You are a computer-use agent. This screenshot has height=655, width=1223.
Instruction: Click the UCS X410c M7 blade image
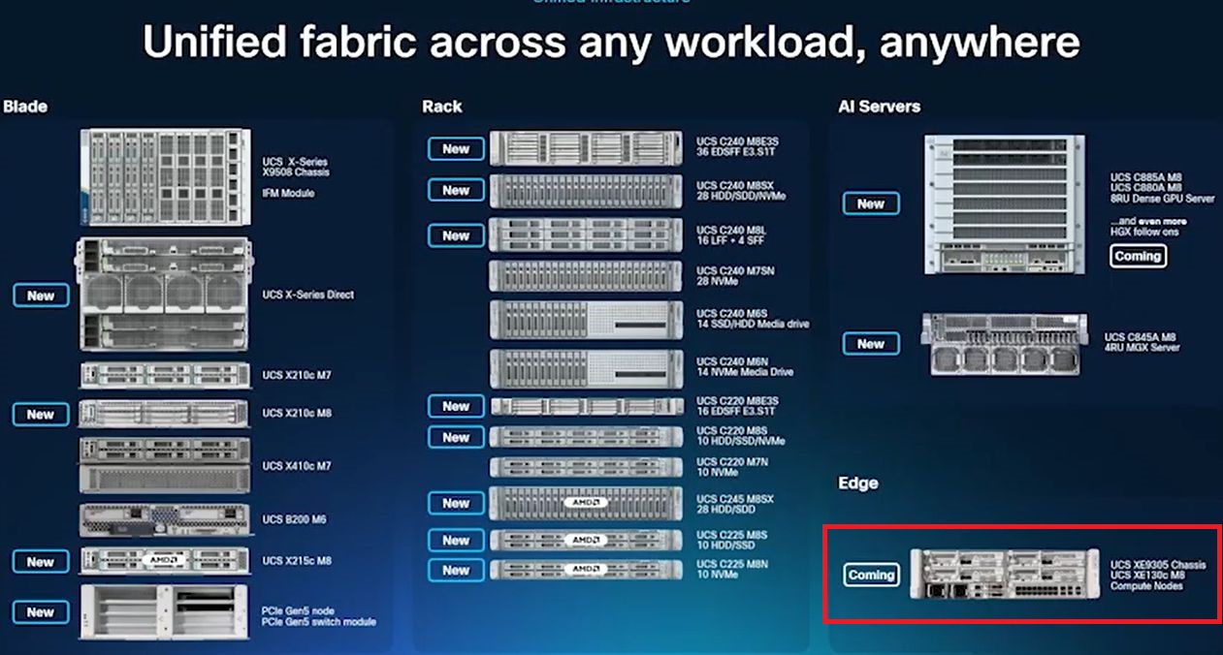click(165, 466)
